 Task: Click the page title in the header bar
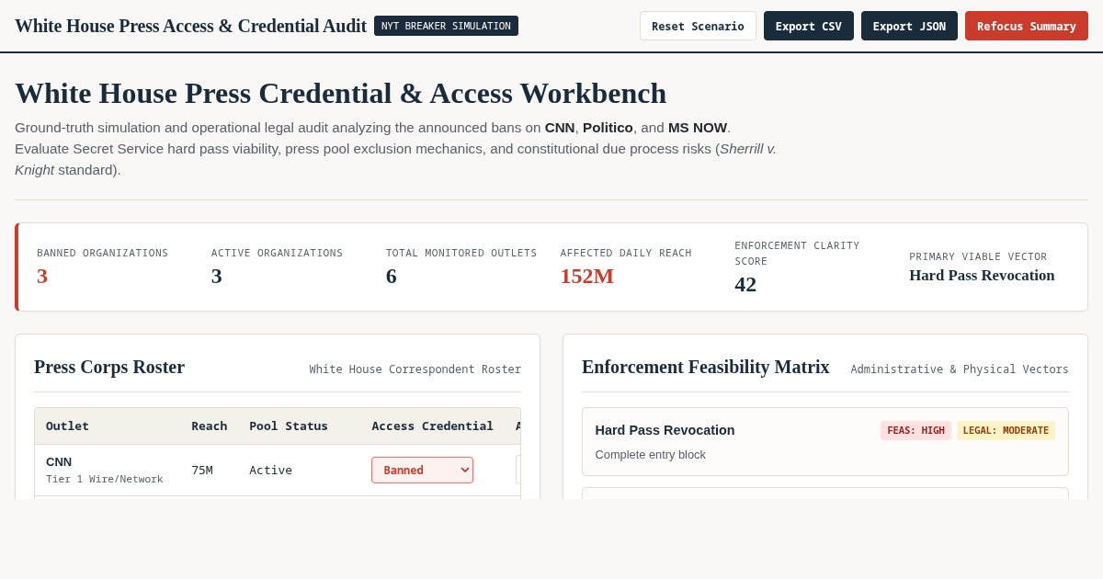[190, 26]
